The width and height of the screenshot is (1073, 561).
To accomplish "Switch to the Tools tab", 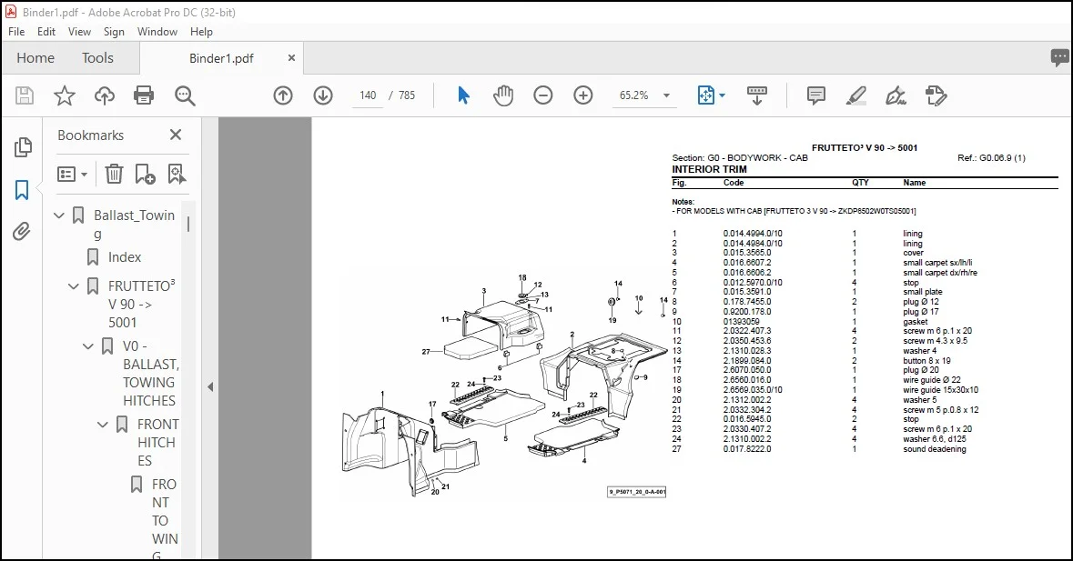I will [98, 58].
